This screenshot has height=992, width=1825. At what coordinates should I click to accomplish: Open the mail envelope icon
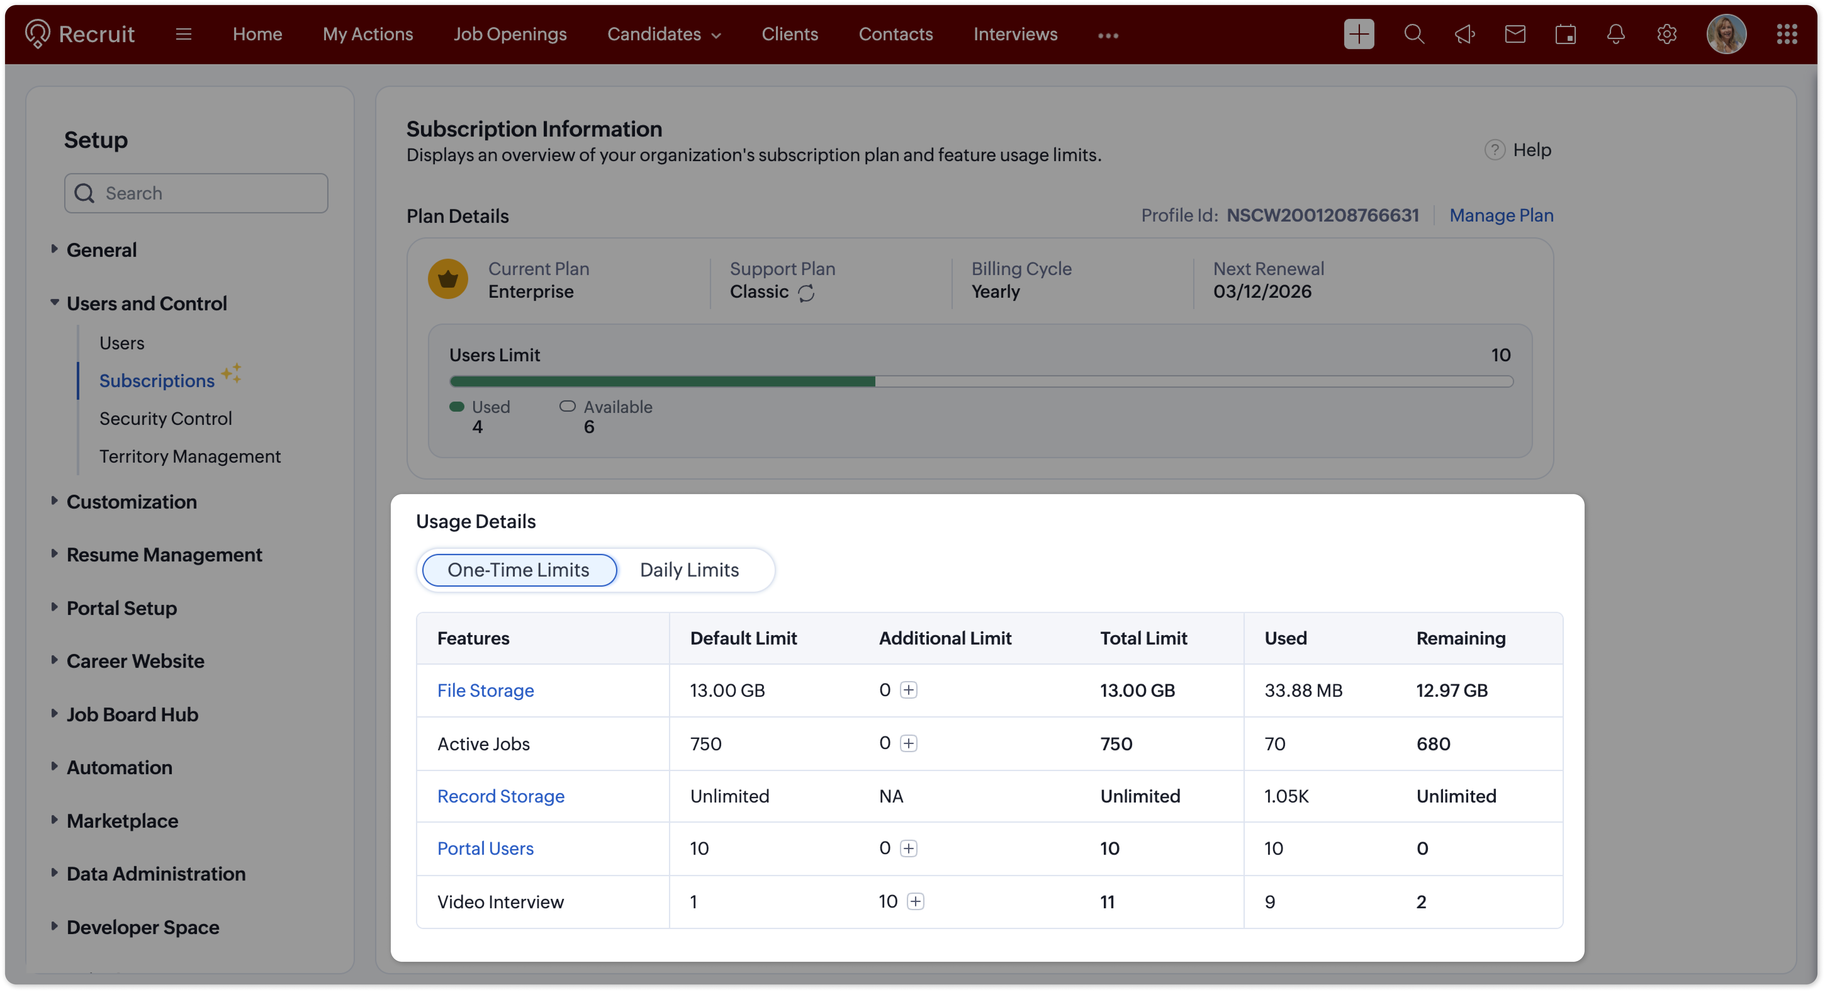(x=1515, y=34)
